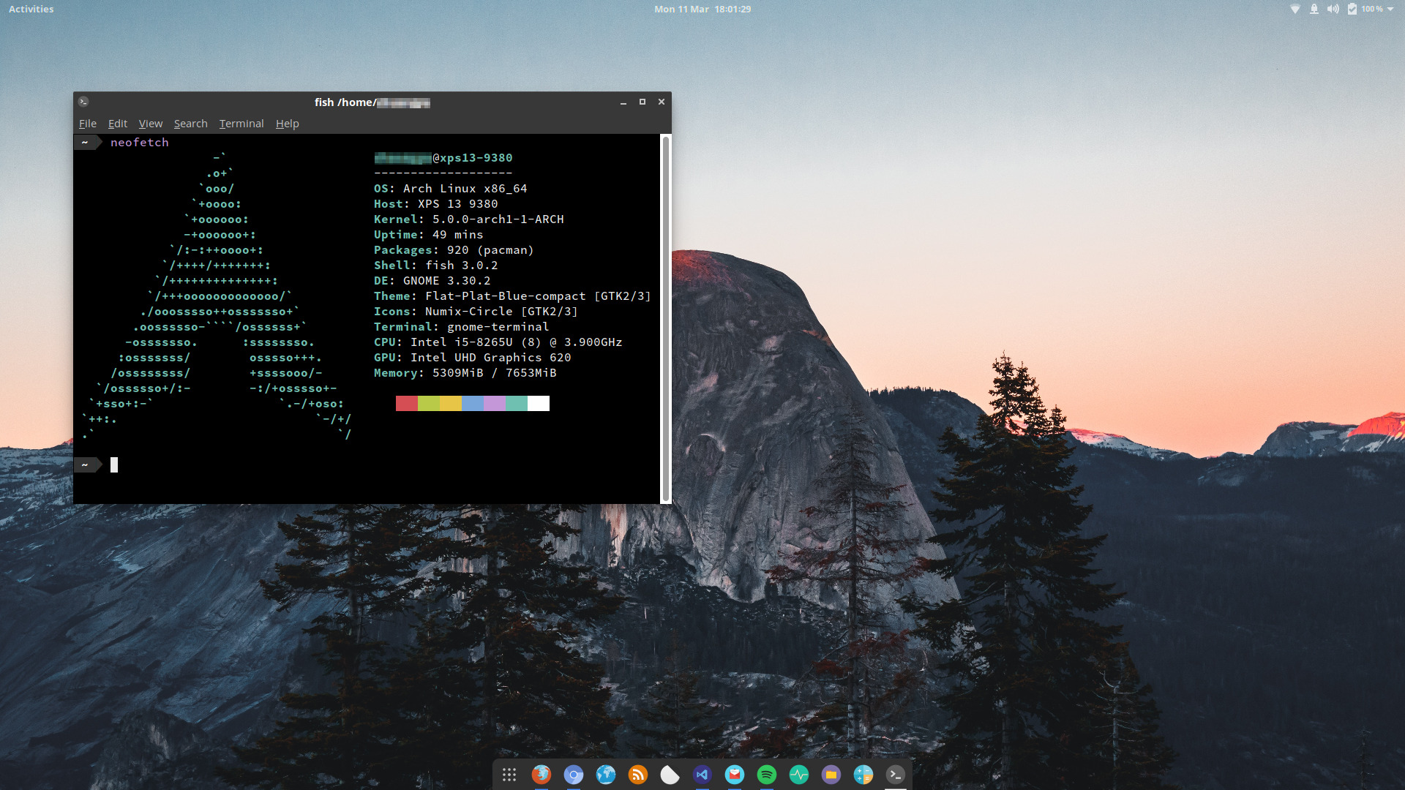Click the green neofetch color block

tap(429, 404)
